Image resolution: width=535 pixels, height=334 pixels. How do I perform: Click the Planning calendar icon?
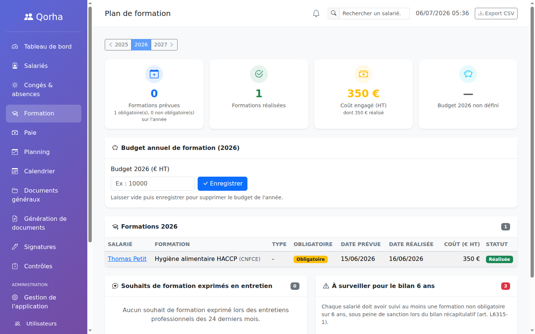point(15,152)
